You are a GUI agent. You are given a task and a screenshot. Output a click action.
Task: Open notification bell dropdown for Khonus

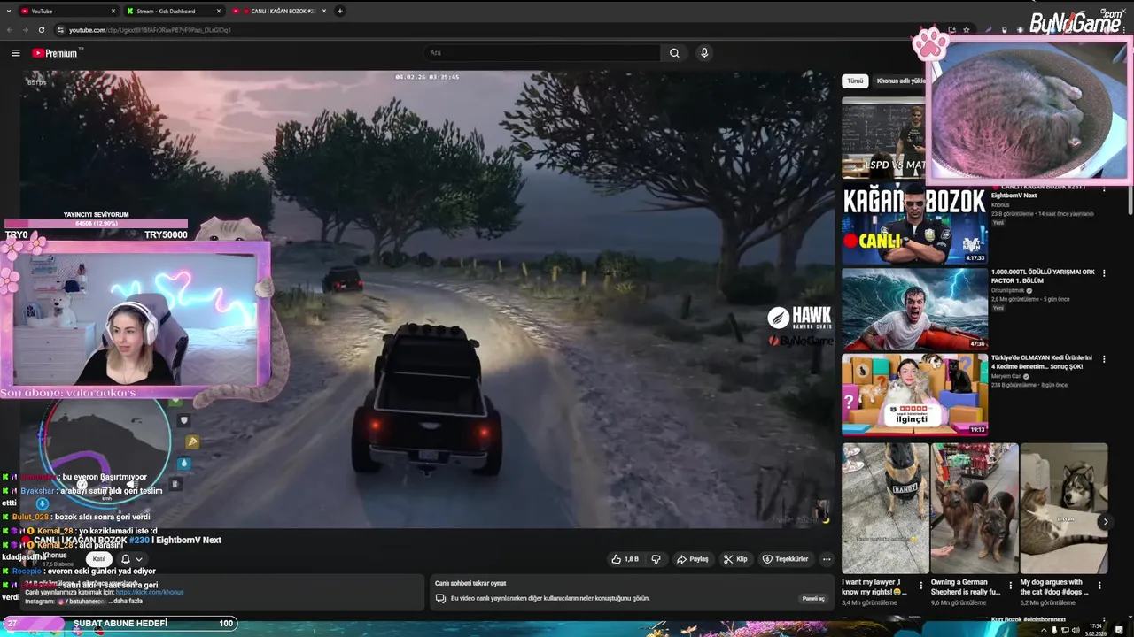coord(131,559)
